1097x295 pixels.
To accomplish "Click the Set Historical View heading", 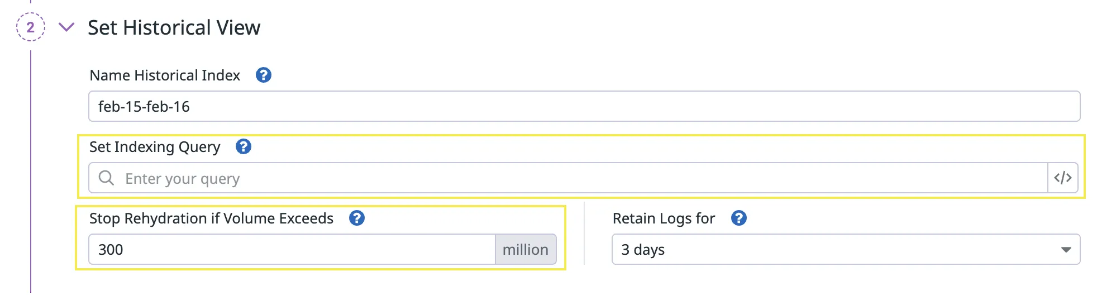I will [x=174, y=27].
